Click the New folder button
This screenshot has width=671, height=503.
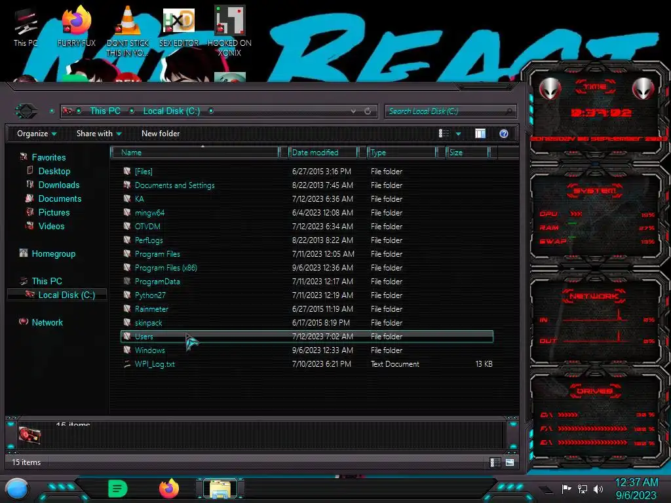coord(161,134)
